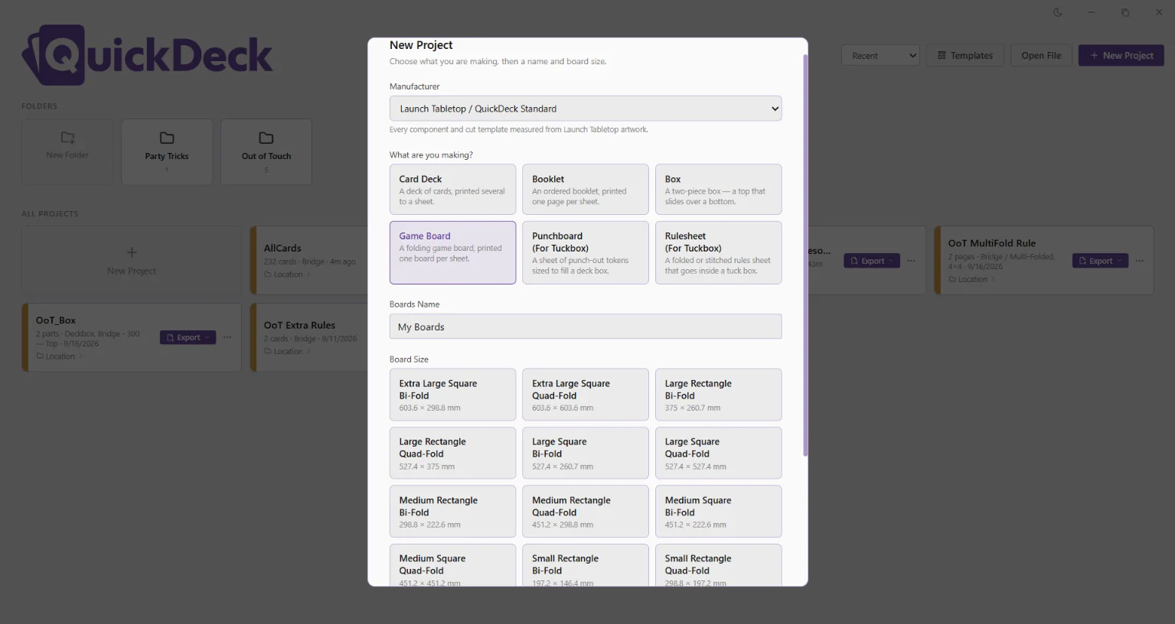Select the Box project type
1175x624 pixels.
coord(718,189)
